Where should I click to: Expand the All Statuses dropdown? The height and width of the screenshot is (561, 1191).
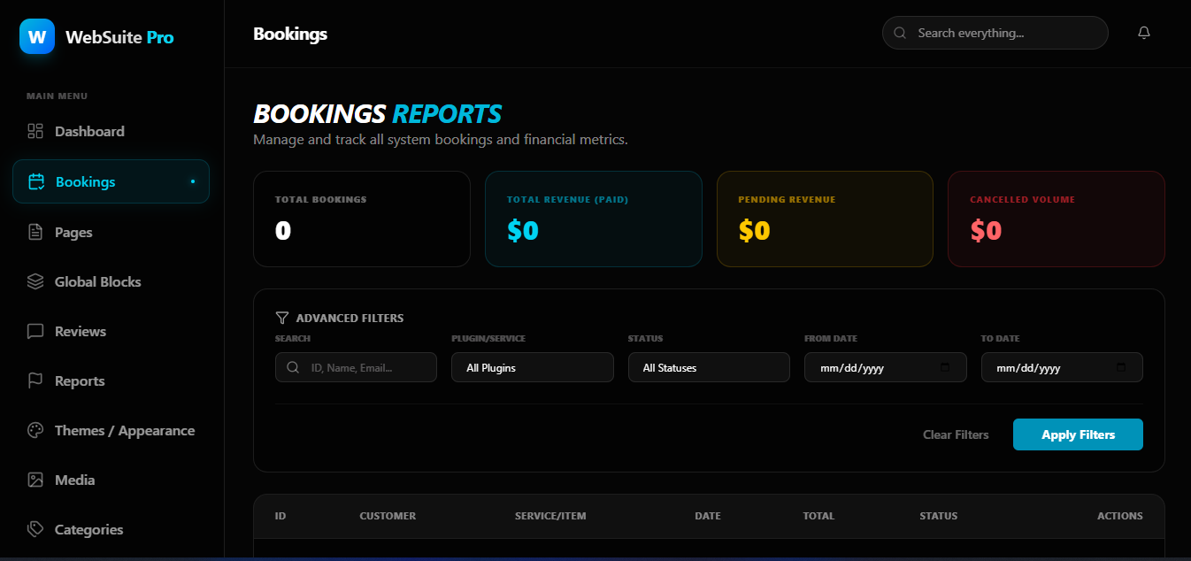tap(709, 368)
